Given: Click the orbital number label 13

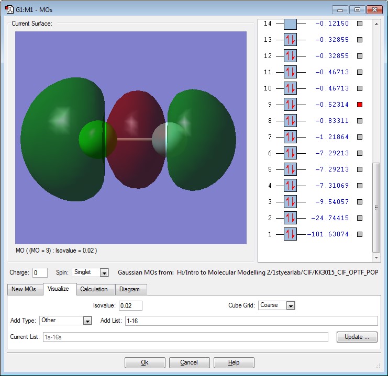Looking at the screenshot, I should [x=268, y=40].
